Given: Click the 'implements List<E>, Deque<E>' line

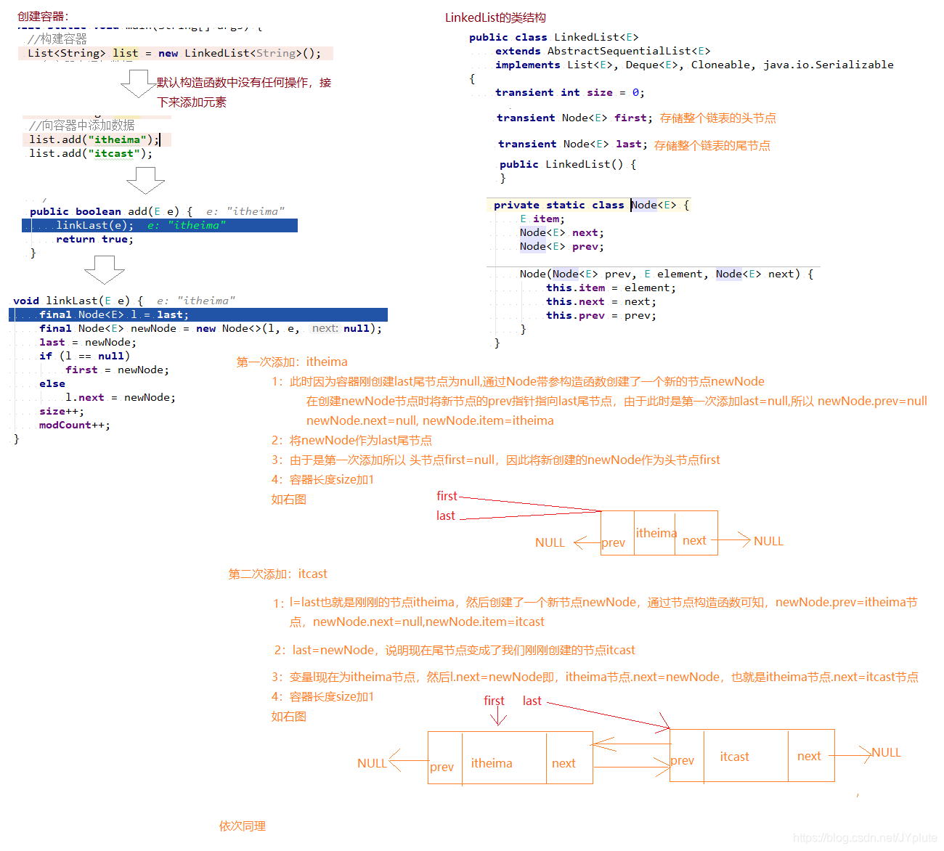Looking at the screenshot, I should [694, 65].
